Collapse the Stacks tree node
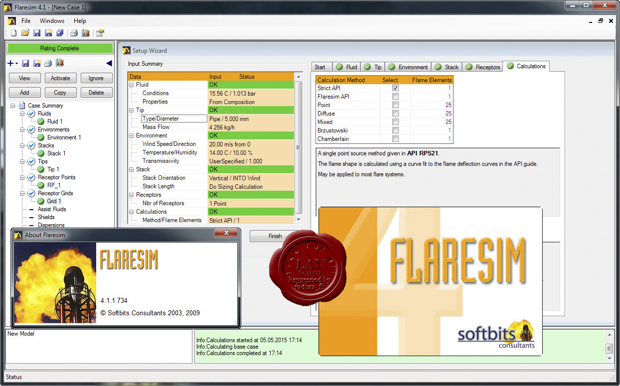 tap(22, 145)
